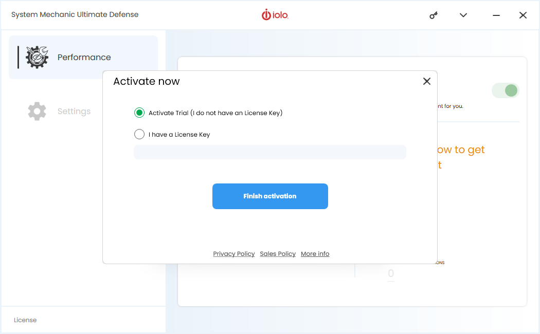
Task: Open the Settings sidebar item
Action: click(x=74, y=111)
